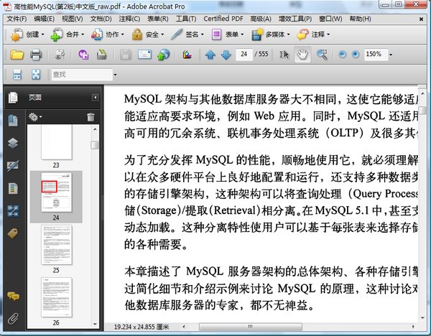The width and height of the screenshot is (431, 336).
Task: Click the fit one full page icon
Action: pyautogui.click(x=36, y=75)
